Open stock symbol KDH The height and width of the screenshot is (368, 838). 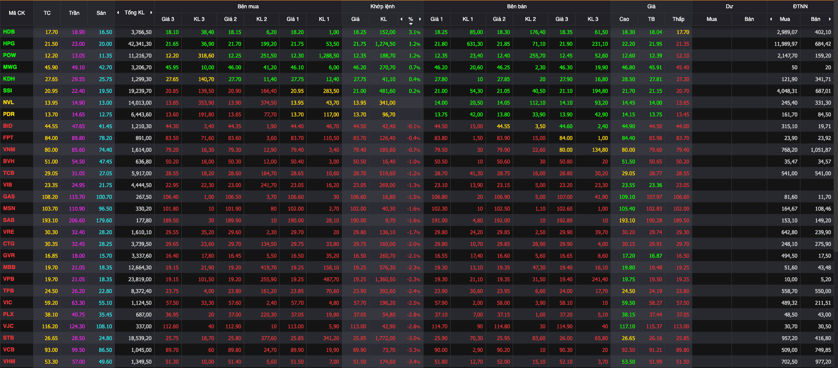tap(9, 79)
